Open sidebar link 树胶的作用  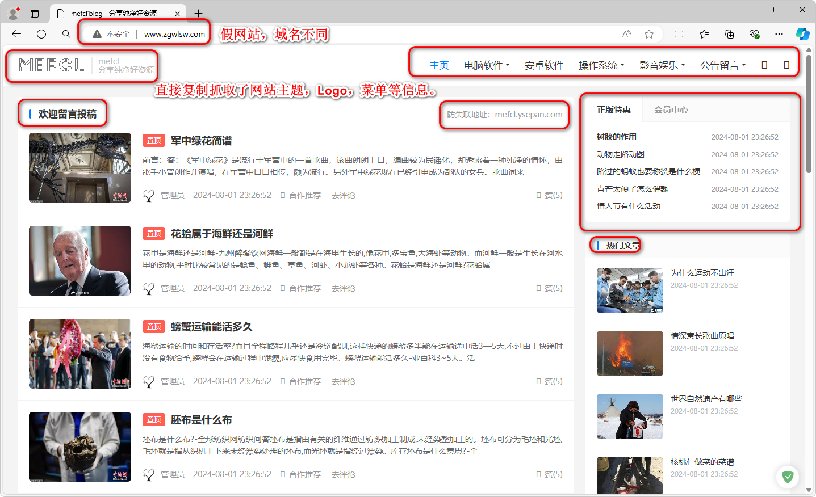tap(617, 137)
